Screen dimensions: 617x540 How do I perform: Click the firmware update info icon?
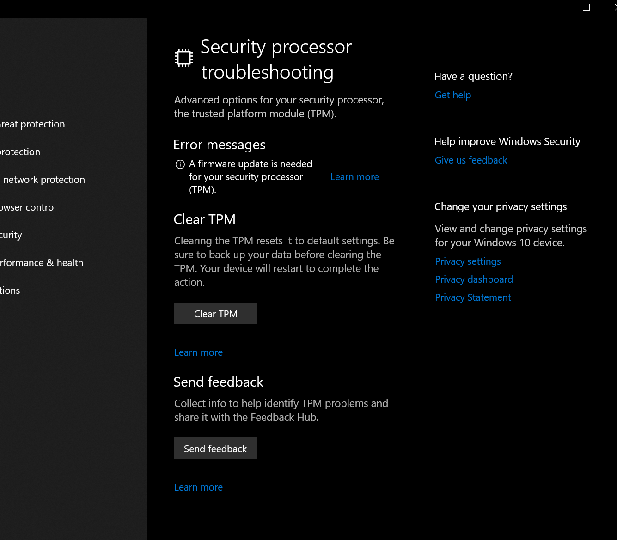click(180, 164)
